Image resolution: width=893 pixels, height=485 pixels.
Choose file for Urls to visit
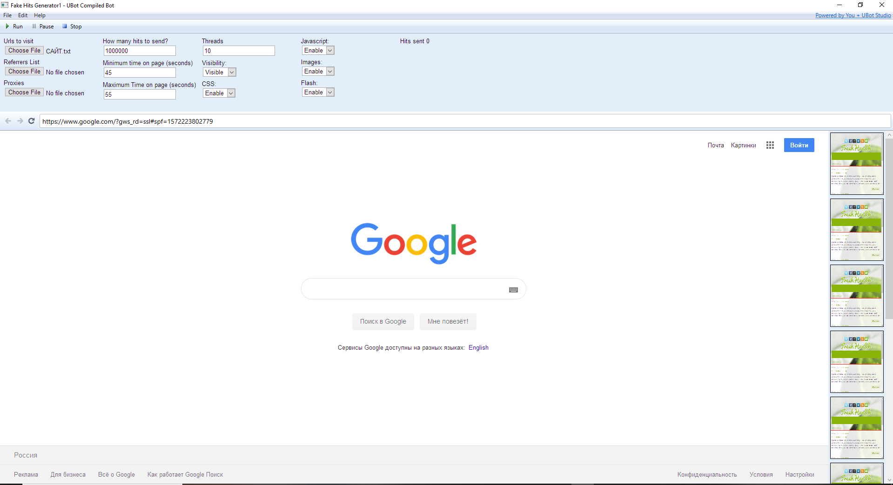pos(24,50)
